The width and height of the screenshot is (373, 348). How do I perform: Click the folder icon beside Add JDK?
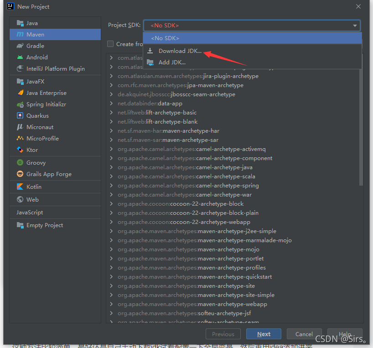(x=150, y=62)
